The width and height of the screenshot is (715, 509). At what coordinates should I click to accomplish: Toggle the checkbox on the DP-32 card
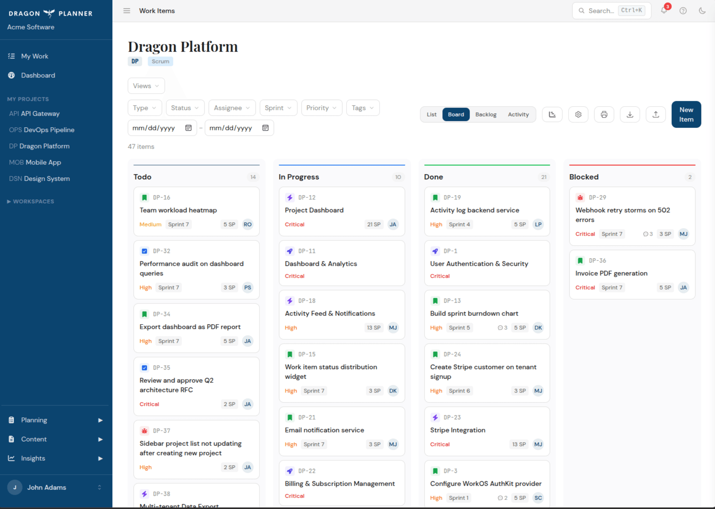coord(144,251)
